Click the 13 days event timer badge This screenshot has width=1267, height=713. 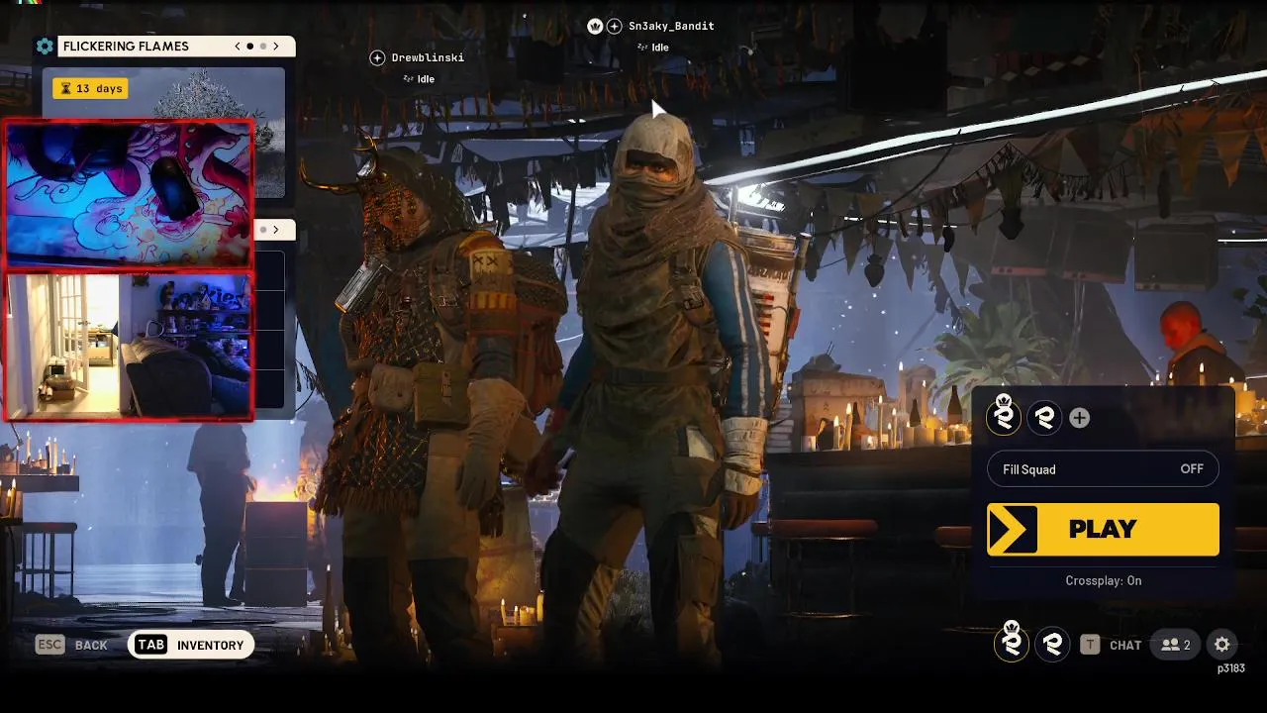91,88
